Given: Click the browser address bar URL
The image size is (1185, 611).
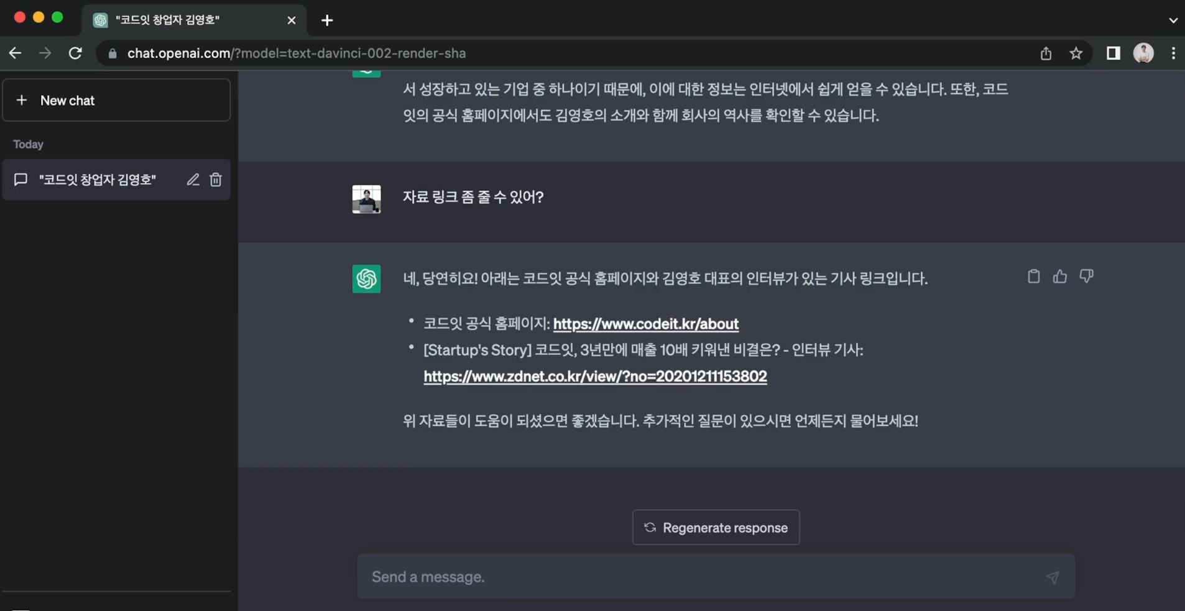Looking at the screenshot, I should pyautogui.click(x=297, y=53).
